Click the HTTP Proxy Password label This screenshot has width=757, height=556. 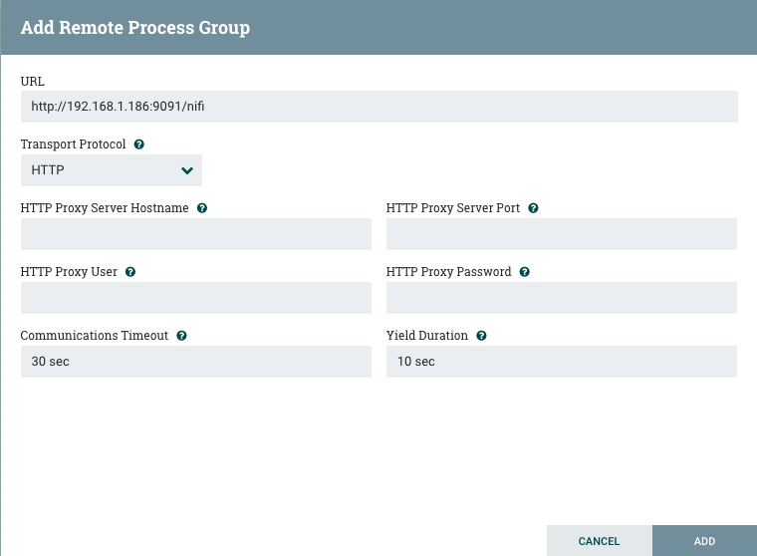[448, 272]
